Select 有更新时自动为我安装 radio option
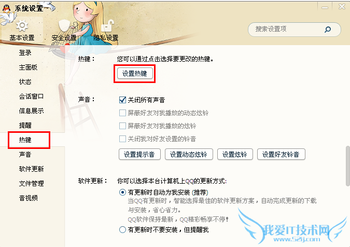The image size is (350, 247). tap(122, 193)
